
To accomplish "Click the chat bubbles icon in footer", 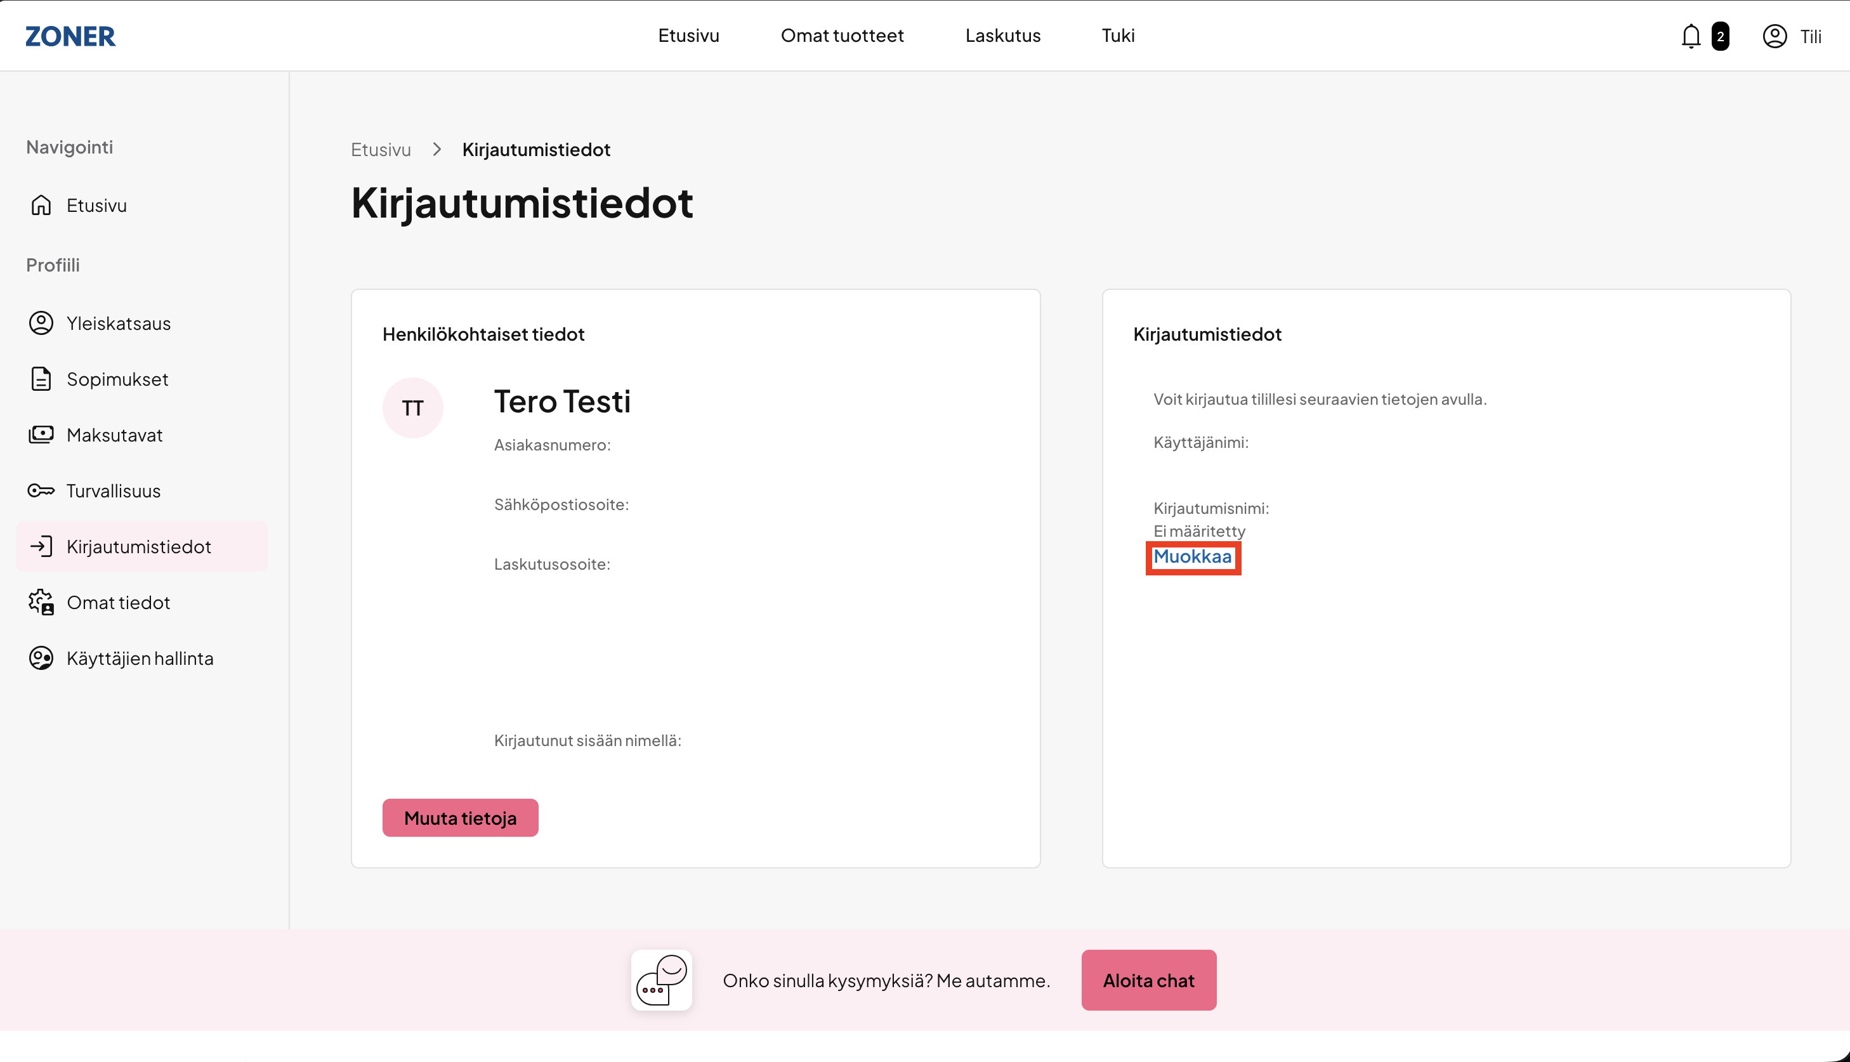I will 661,980.
